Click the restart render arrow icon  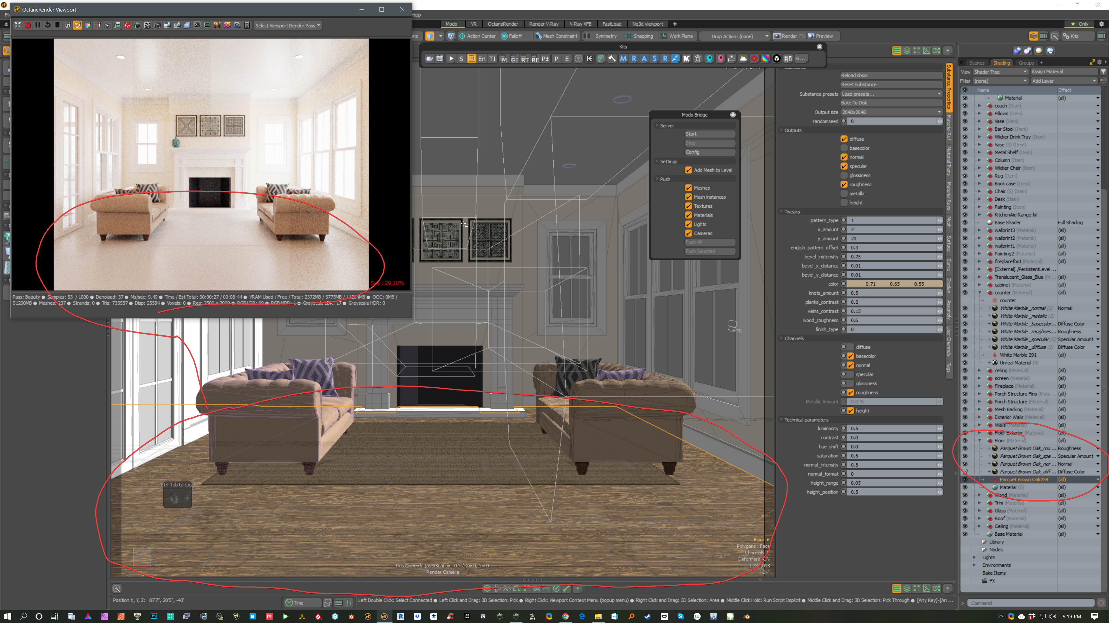pos(48,25)
